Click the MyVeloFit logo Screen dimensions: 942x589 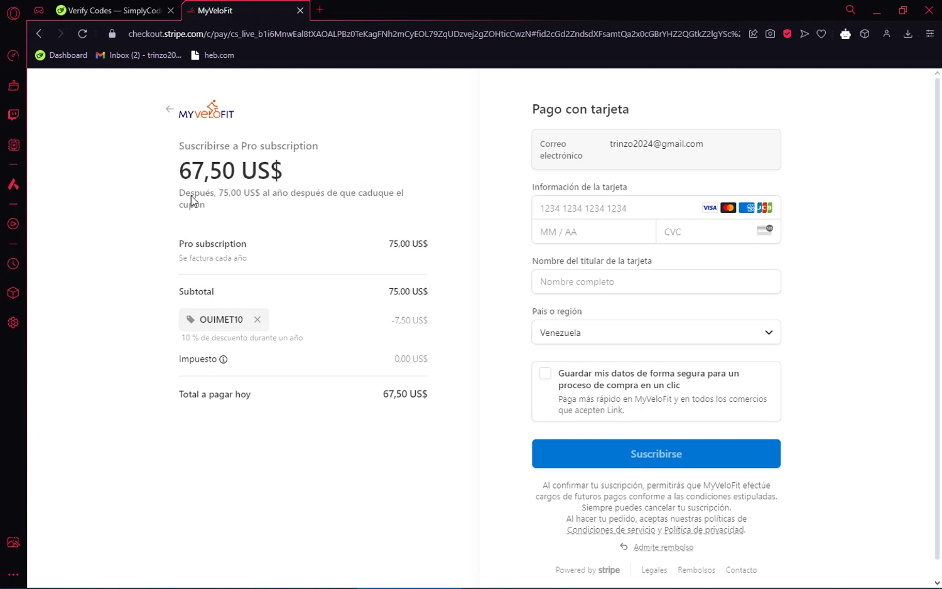point(206,109)
